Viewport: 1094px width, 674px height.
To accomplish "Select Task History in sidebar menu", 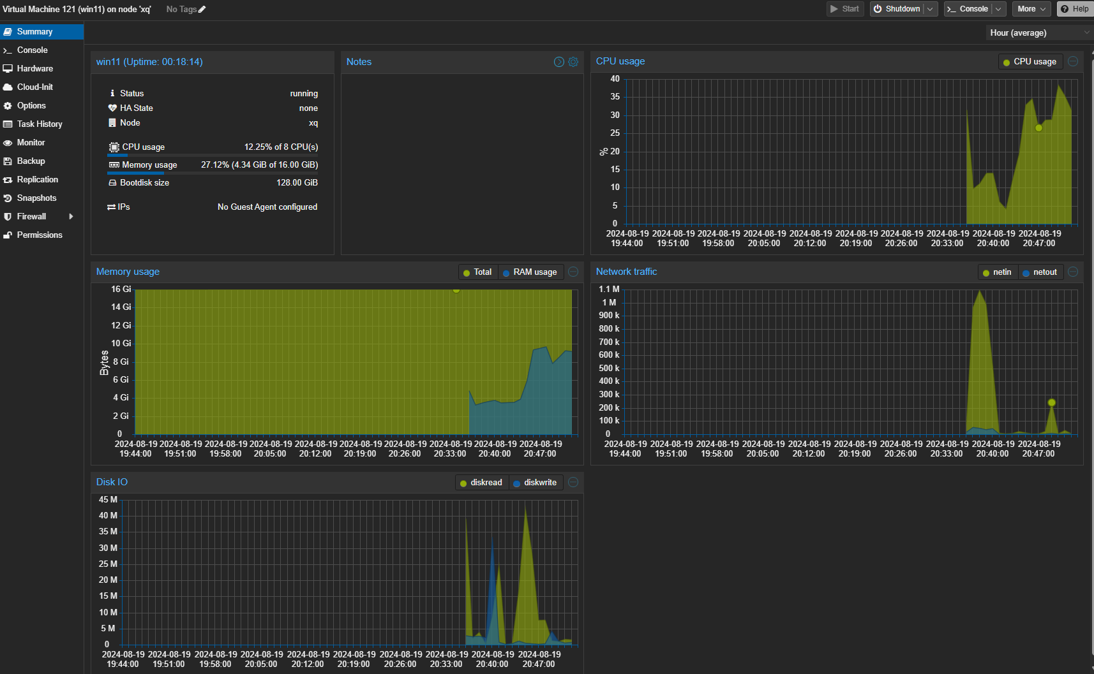I will click(41, 124).
